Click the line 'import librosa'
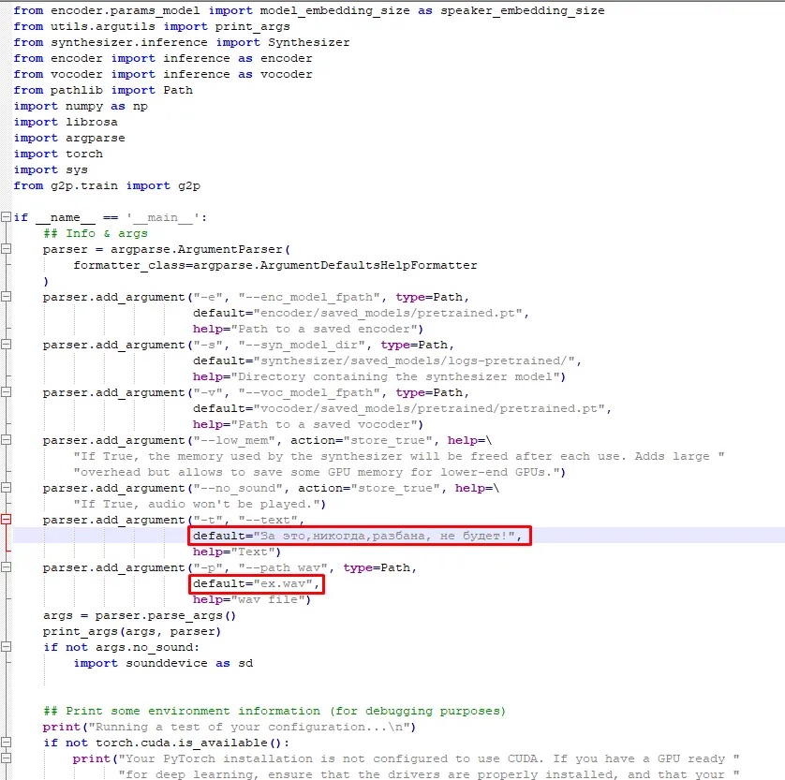This screenshot has width=785, height=780. pyautogui.click(x=66, y=122)
